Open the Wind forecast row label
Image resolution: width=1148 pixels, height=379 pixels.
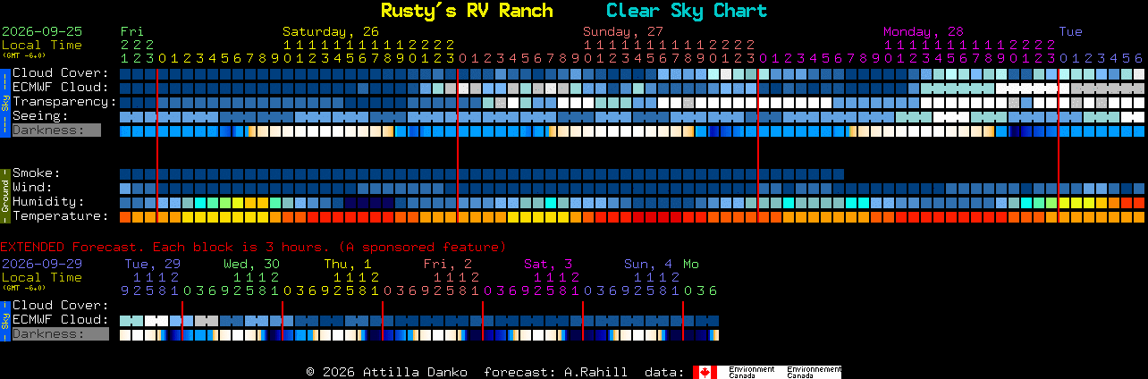[x=32, y=187]
